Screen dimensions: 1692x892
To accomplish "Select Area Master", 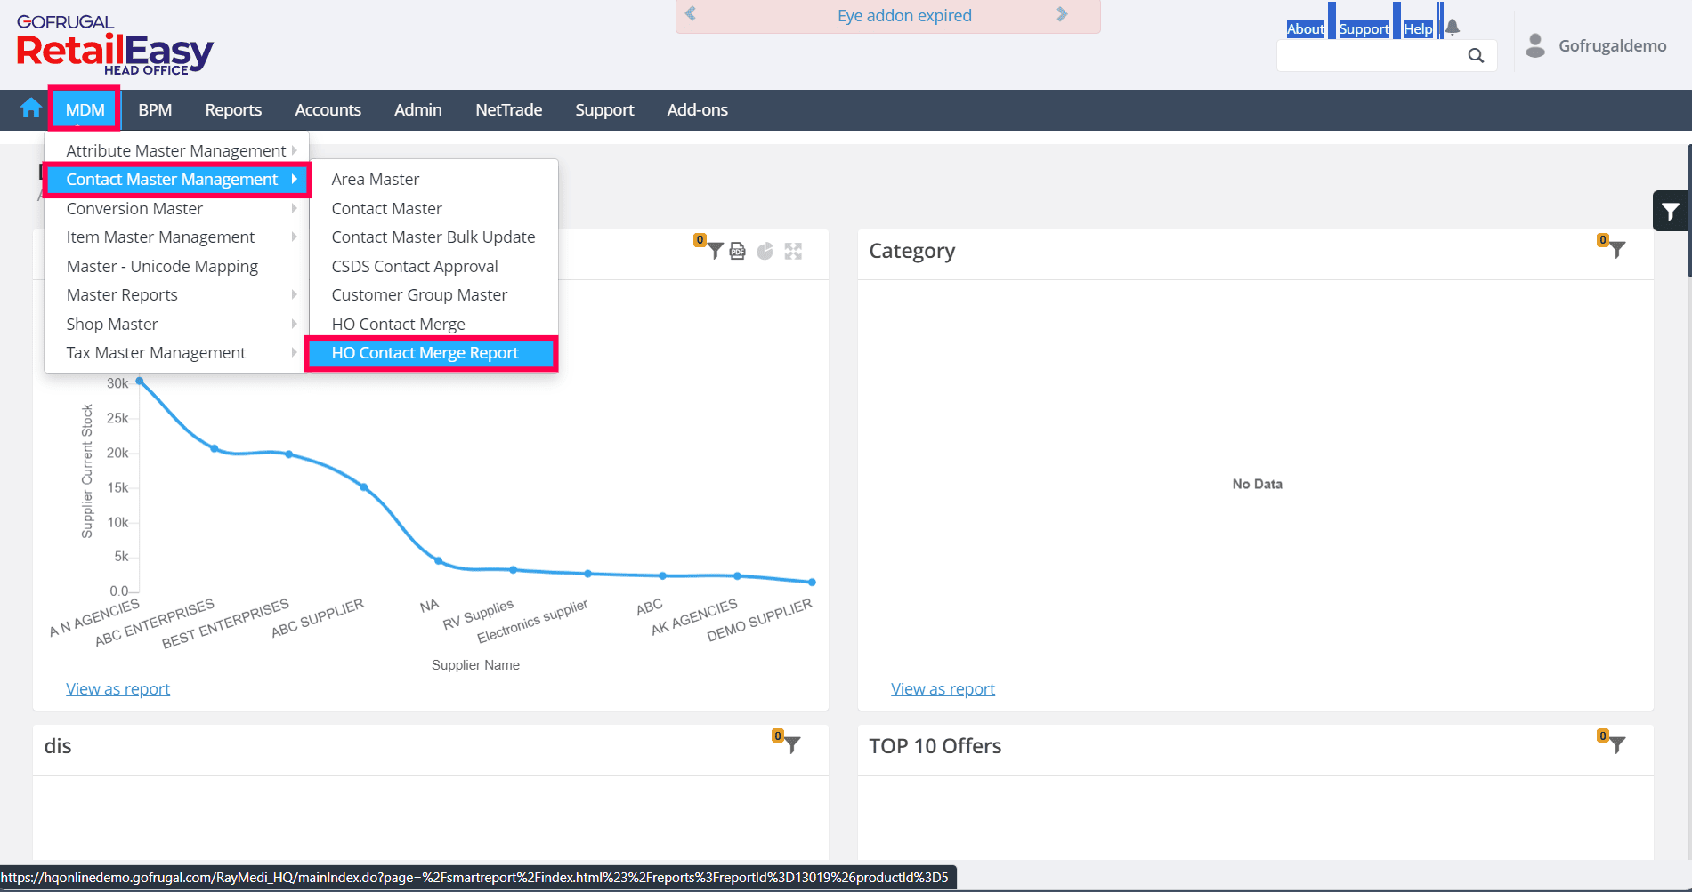I will coord(433,180).
